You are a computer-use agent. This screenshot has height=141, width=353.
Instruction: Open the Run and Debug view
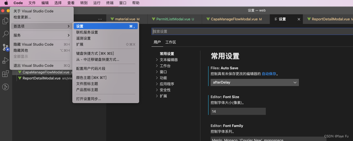click(6, 60)
